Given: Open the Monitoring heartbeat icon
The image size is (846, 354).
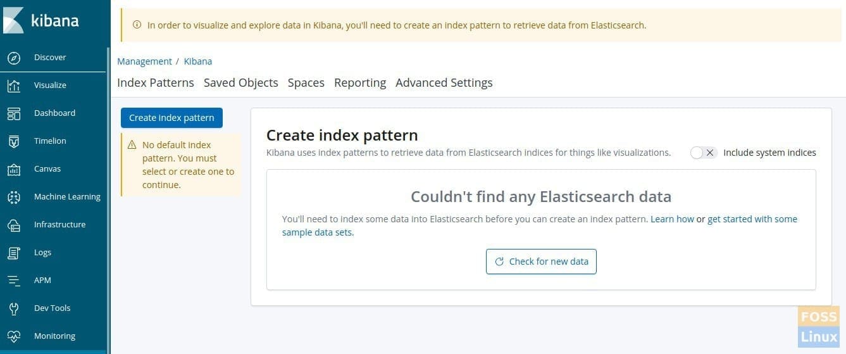Looking at the screenshot, I should point(14,336).
